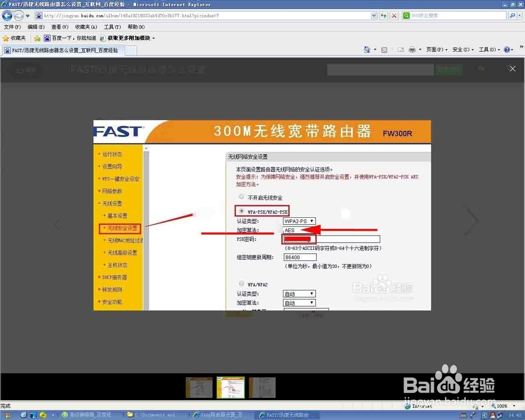Click the browser Back navigation icon
Viewport: 525px width, 420px height.
tap(7, 16)
